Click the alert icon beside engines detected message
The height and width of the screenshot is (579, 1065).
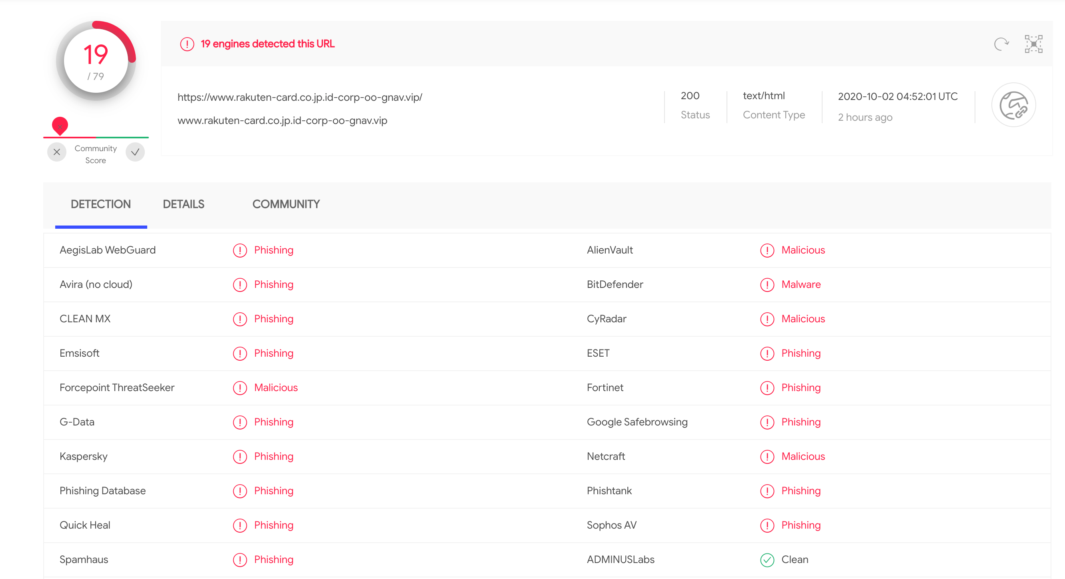pos(187,44)
